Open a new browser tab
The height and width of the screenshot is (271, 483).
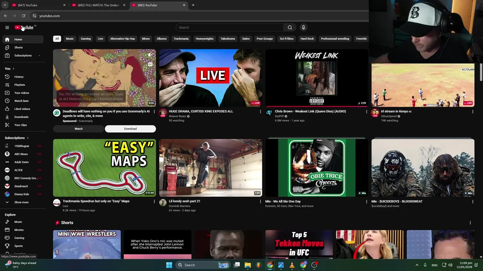(x=193, y=5)
